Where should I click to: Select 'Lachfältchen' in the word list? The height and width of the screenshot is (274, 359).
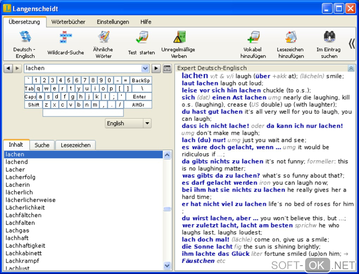tap(83, 215)
